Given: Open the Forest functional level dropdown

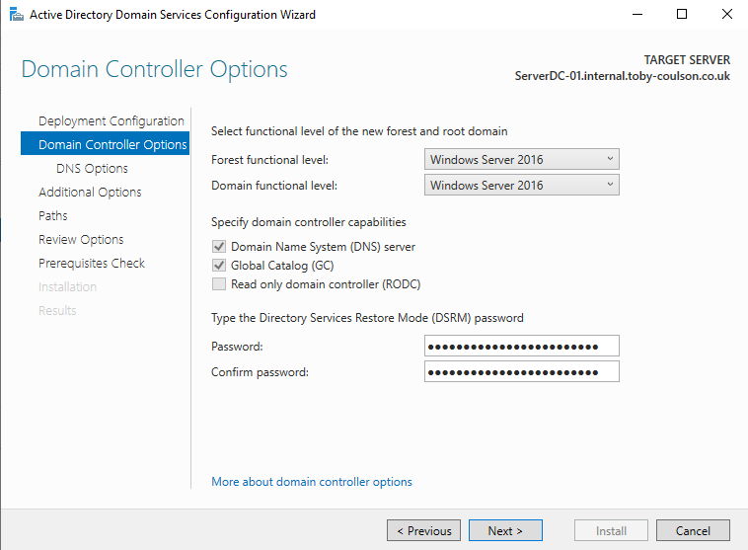Looking at the screenshot, I should point(521,159).
